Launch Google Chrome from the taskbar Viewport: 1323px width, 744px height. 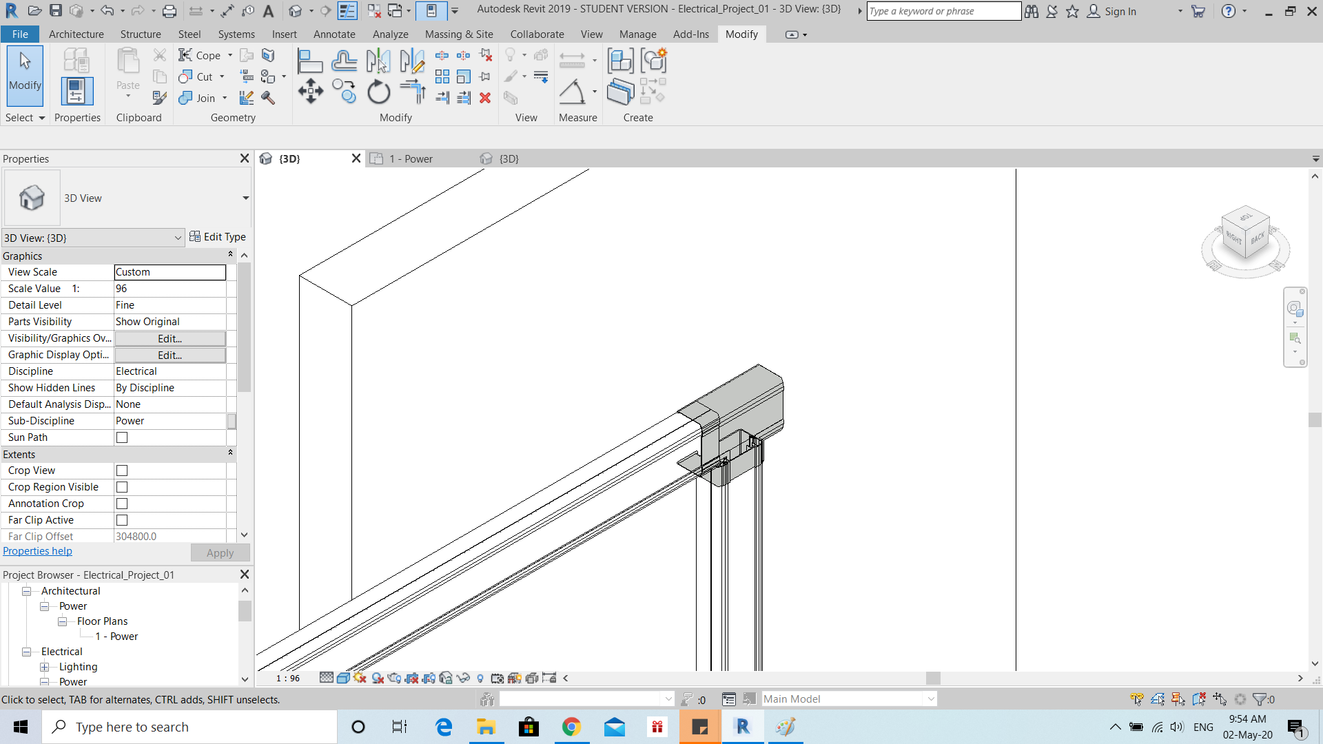point(571,726)
